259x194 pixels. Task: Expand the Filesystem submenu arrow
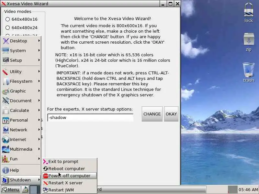[39, 81]
